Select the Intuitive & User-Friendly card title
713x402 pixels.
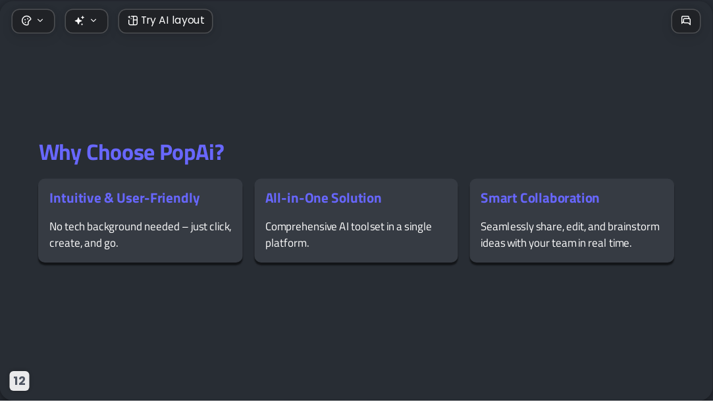pos(124,198)
